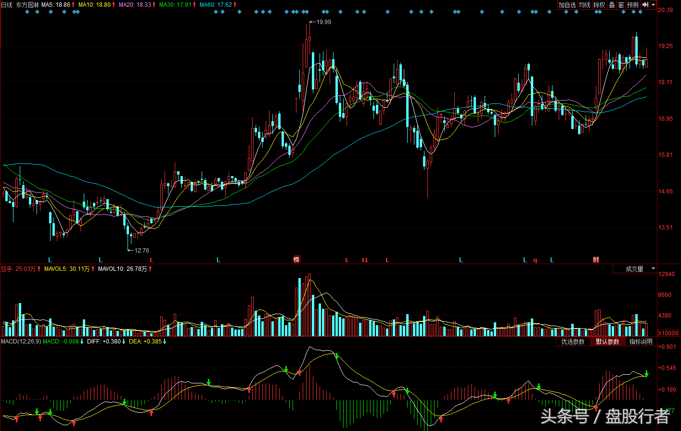
Task: Click the MACD(12,26,9) indicator name
Action: pos(21,342)
